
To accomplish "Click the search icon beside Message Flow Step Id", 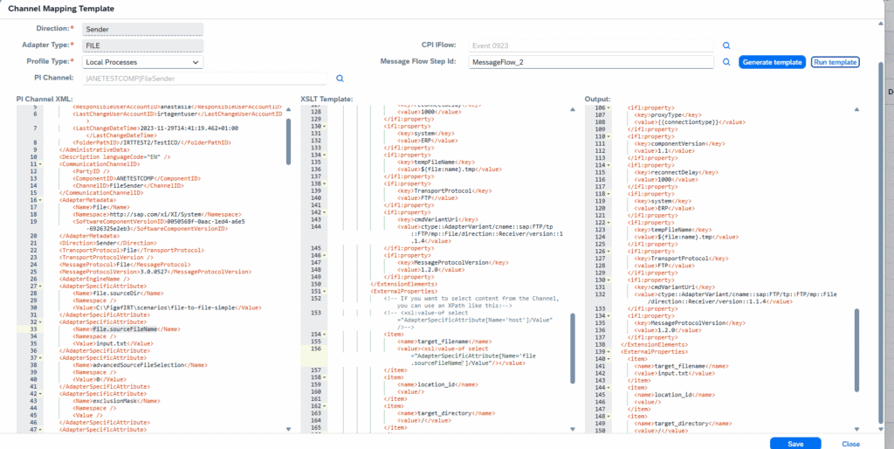I will click(x=726, y=62).
